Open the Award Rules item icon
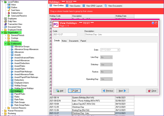164x116 pixels. [x=12, y=69]
